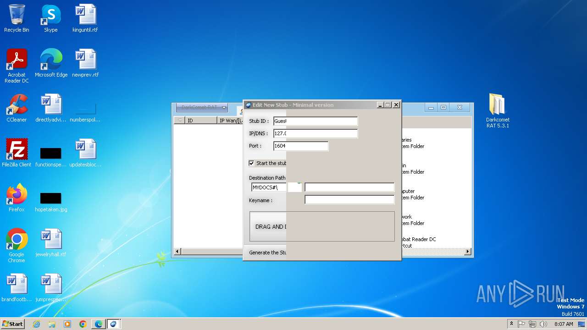Click the DRAG AND DROP area

(322, 226)
